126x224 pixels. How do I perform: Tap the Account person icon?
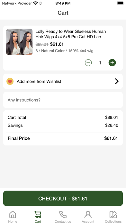click(x=88, y=215)
